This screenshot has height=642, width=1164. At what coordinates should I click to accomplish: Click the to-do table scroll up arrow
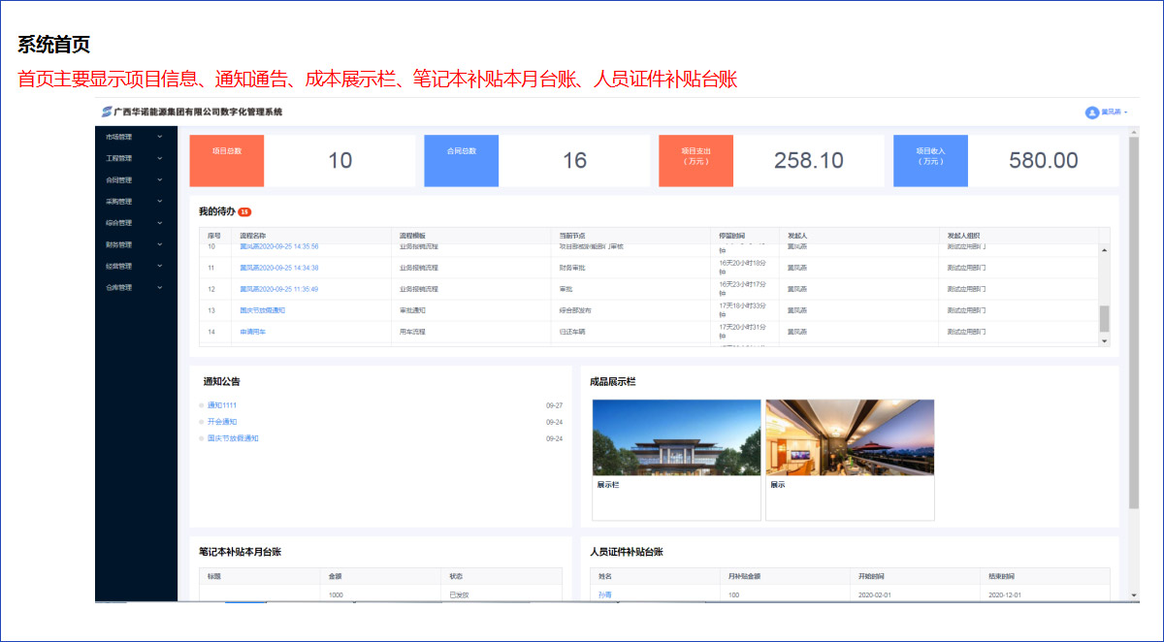(1104, 250)
